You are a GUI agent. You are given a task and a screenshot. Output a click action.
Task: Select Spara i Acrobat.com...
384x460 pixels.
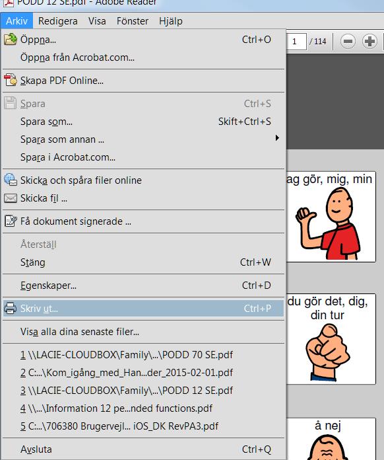(x=143, y=157)
